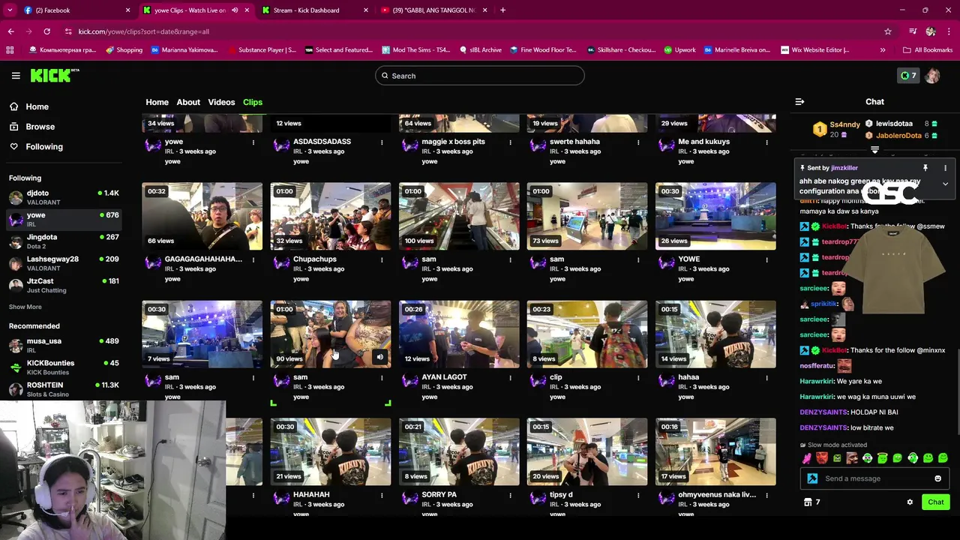This screenshot has width=960, height=540.
Task: Open three-dot menu for YOWE clip
Action: [x=766, y=259]
